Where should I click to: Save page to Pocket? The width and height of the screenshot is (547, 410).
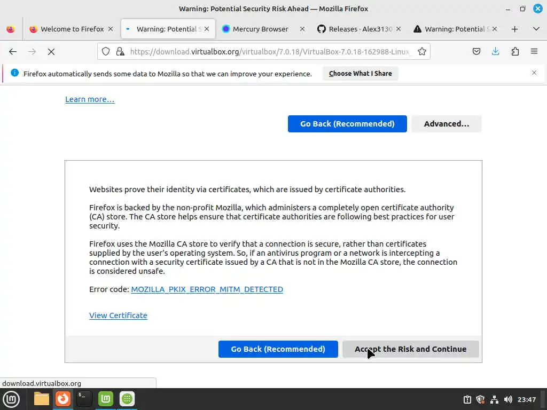[x=476, y=52]
